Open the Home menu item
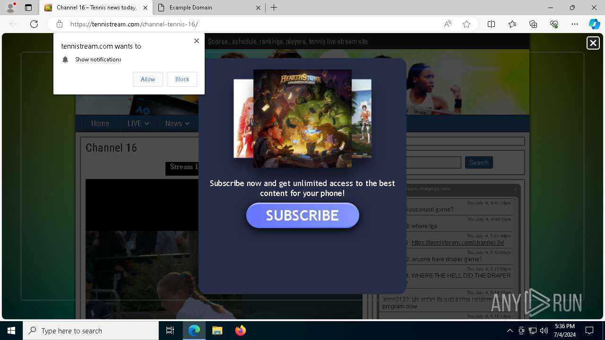 (100, 123)
